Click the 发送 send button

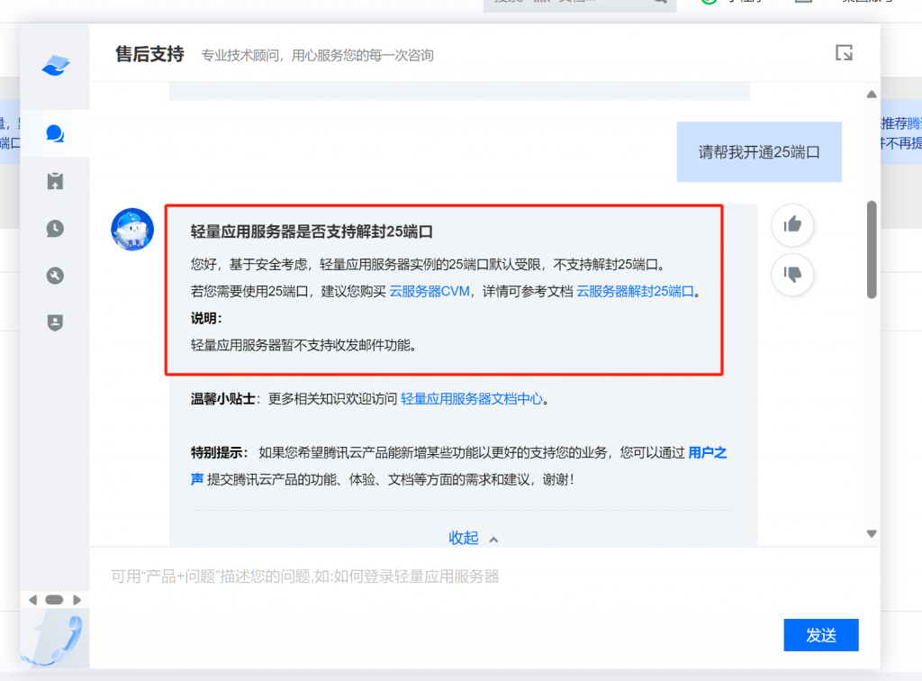[x=821, y=635]
